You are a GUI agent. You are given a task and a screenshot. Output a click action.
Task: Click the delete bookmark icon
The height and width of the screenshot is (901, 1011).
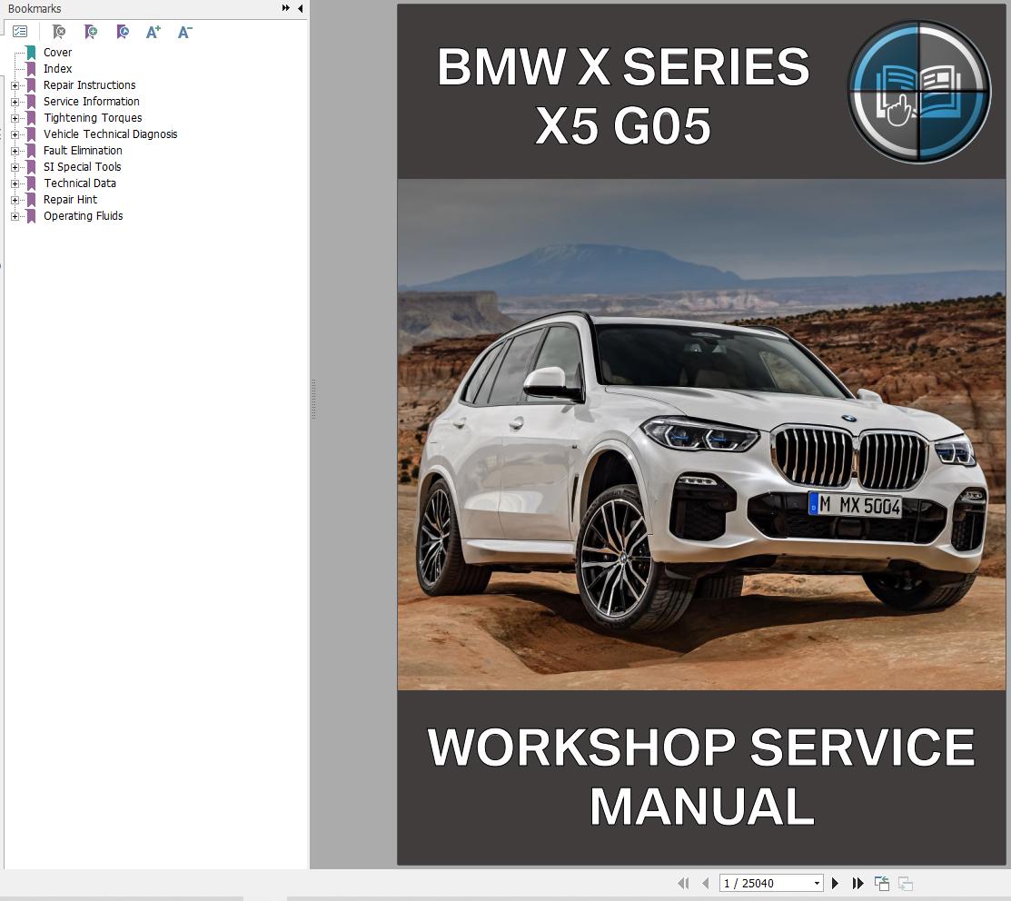(59, 32)
